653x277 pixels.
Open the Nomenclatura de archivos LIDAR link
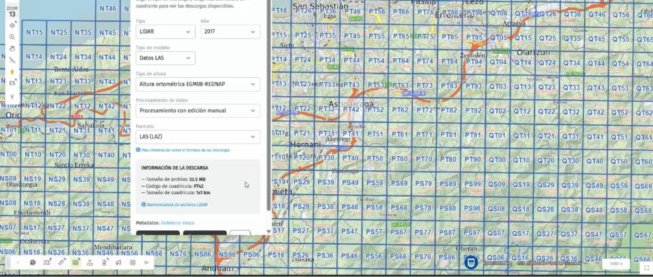[174, 205]
